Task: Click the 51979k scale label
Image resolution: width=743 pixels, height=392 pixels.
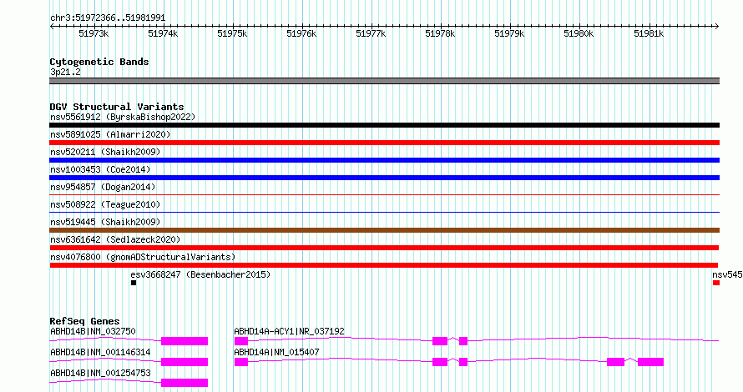Action: coord(509,33)
